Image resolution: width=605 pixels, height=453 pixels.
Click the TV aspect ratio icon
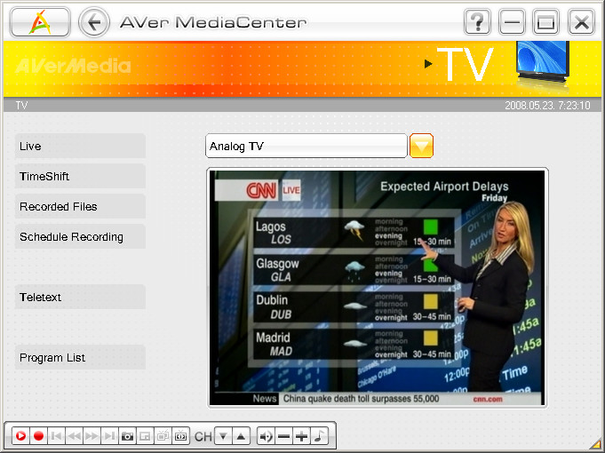pyautogui.click(x=180, y=436)
